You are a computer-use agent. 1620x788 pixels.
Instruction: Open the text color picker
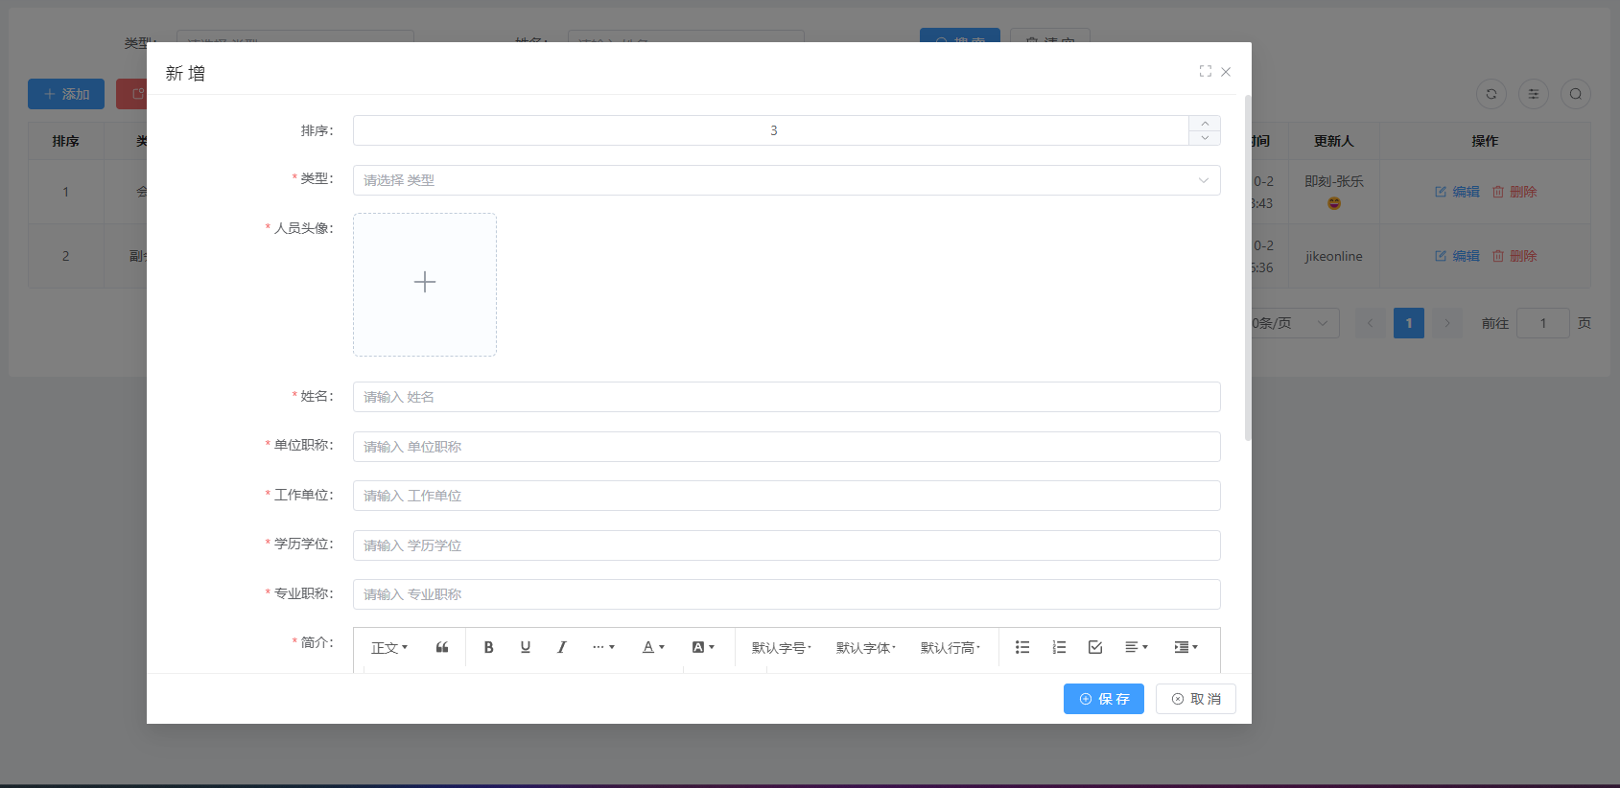653,647
